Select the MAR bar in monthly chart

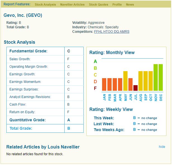click(x=115, y=85)
